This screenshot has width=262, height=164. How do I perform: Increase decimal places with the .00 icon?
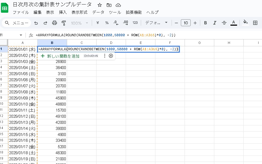pyautogui.click(x=125, y=23)
